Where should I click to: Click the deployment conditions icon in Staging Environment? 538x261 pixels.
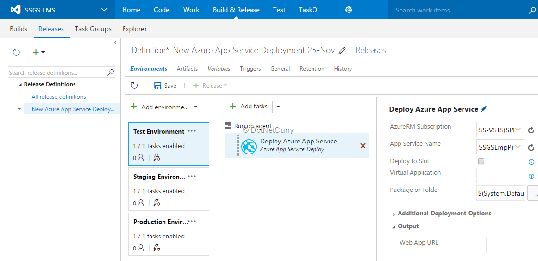click(x=157, y=203)
